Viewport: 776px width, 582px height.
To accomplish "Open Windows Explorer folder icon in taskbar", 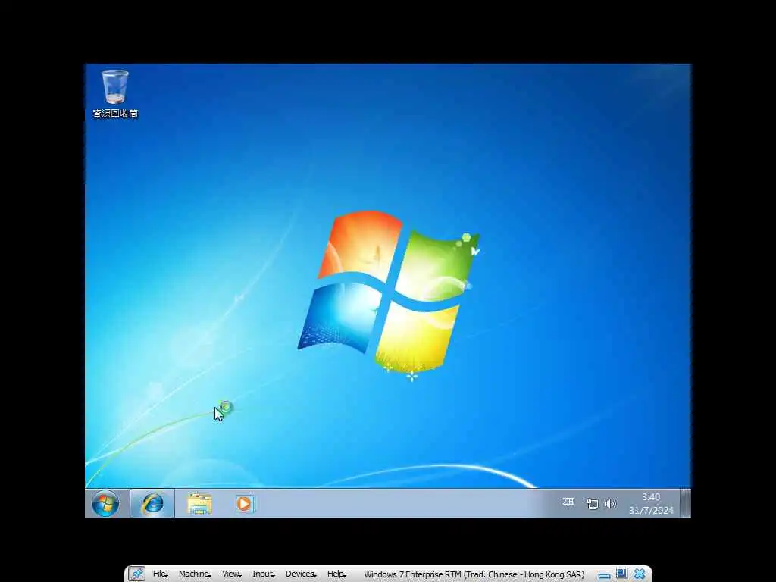I will tap(199, 504).
